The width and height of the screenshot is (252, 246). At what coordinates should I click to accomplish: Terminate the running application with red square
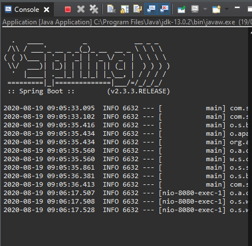coord(68,9)
